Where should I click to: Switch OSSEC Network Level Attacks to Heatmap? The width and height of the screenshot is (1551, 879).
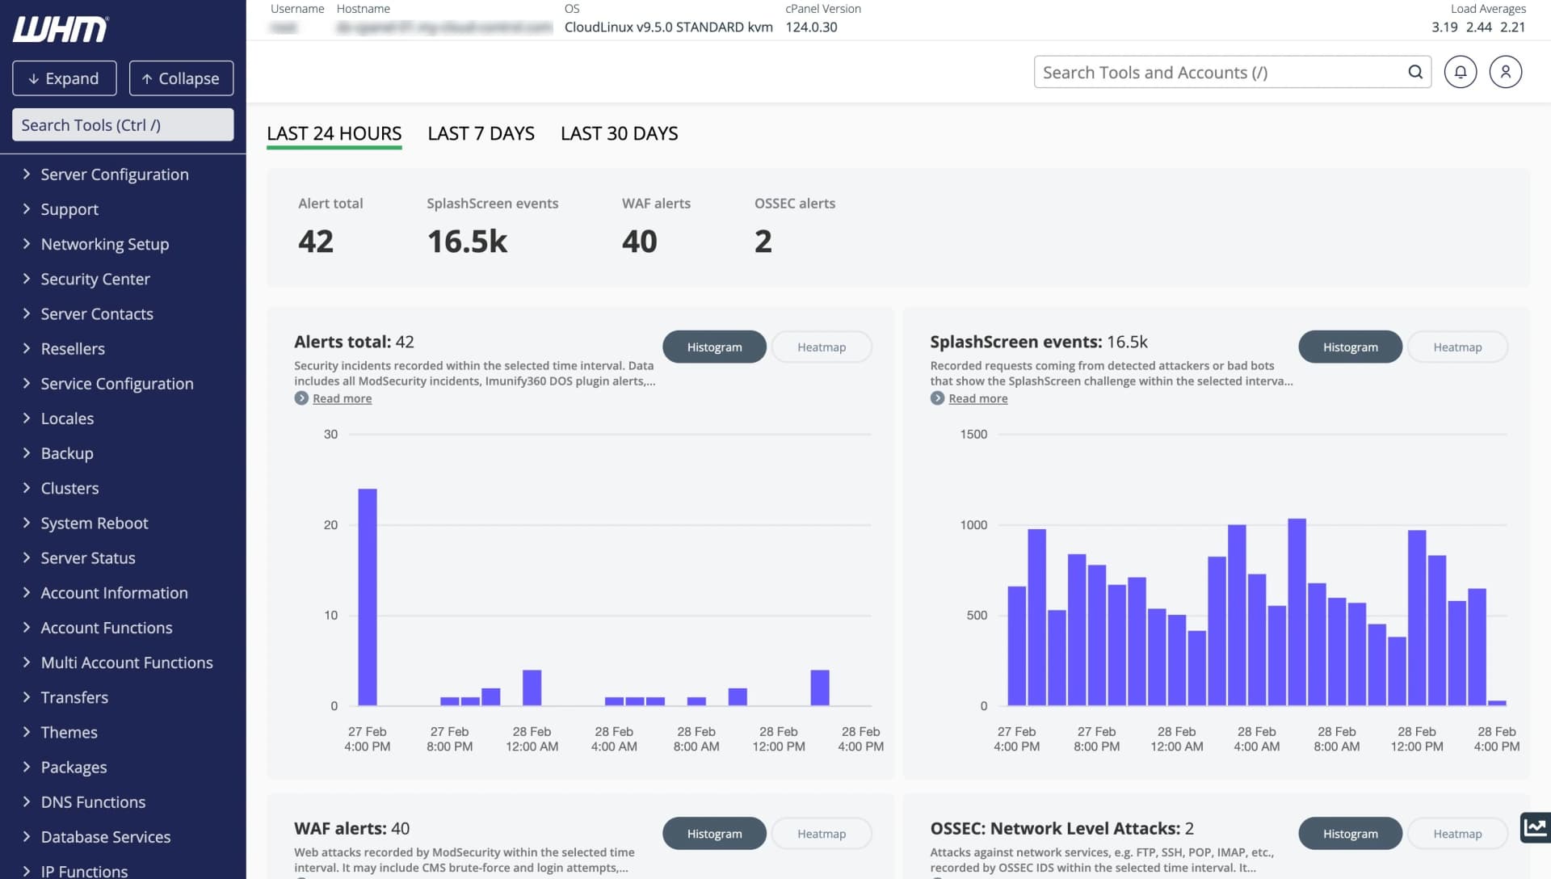coord(1456,834)
